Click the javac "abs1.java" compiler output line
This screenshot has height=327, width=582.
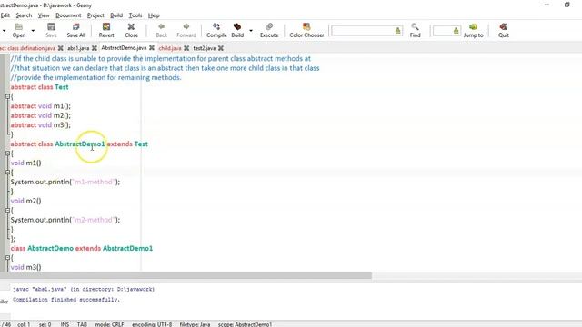84,289
